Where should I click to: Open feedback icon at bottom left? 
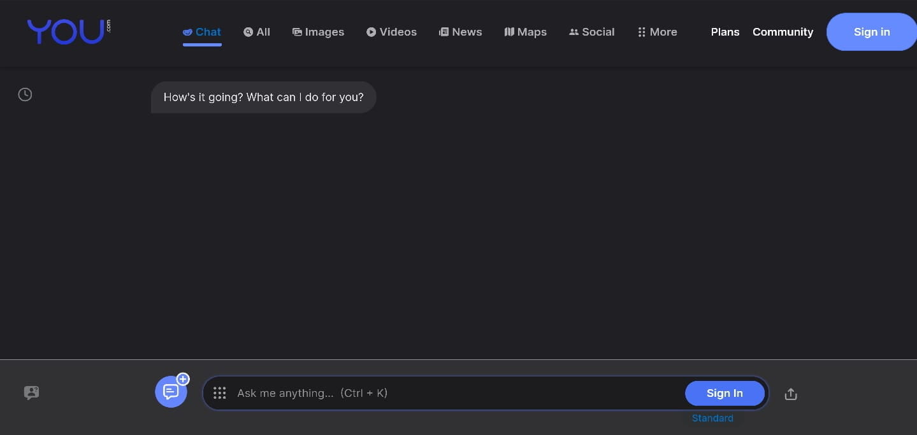[31, 393]
